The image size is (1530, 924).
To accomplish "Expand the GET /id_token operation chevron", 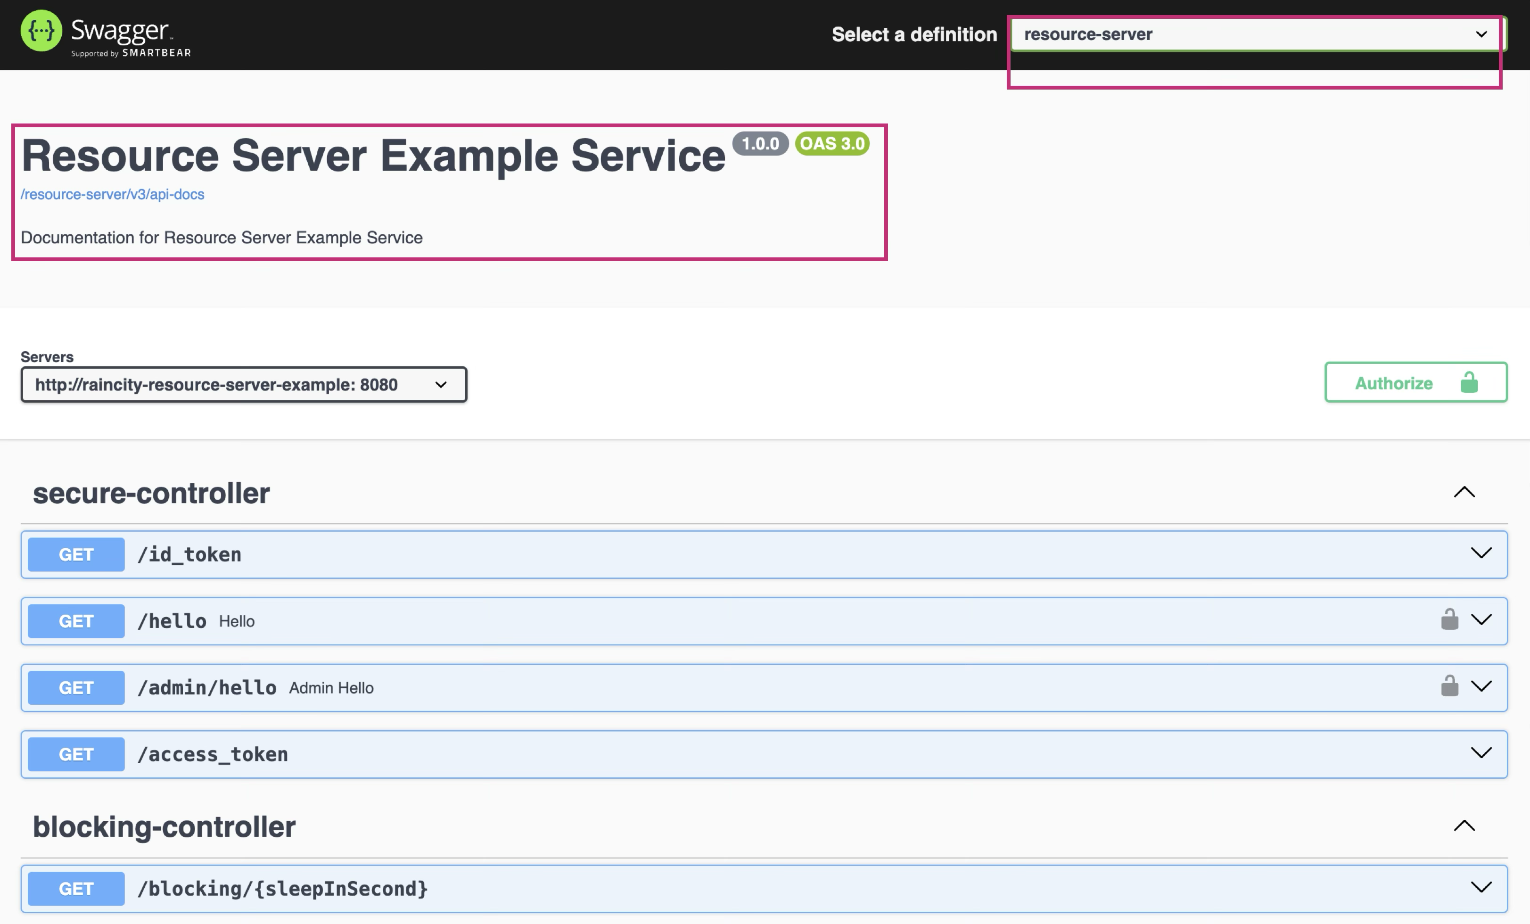I will point(1481,553).
